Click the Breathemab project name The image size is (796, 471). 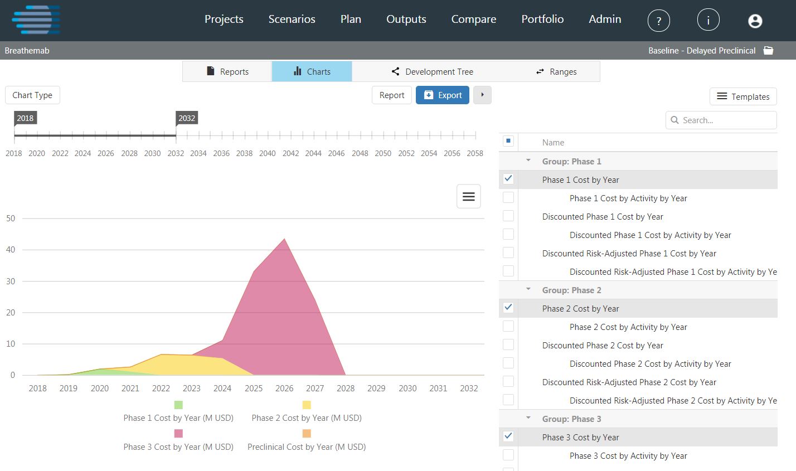point(27,50)
